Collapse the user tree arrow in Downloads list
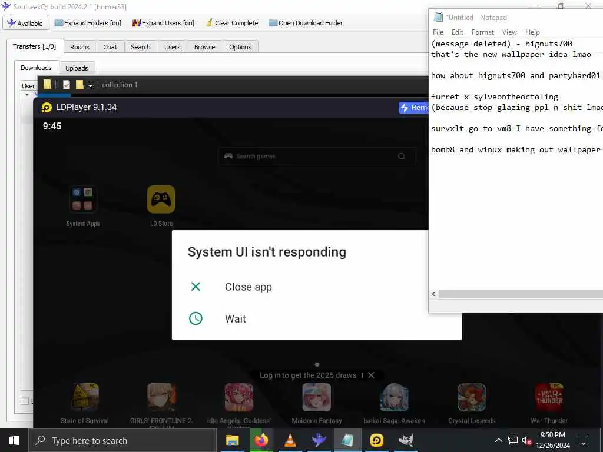 pyautogui.click(x=27, y=95)
